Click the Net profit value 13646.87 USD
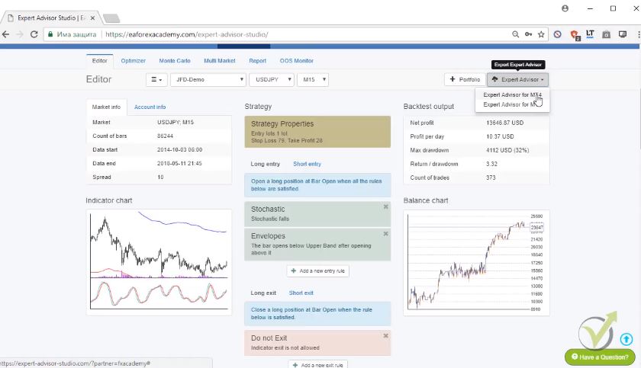 click(505, 123)
